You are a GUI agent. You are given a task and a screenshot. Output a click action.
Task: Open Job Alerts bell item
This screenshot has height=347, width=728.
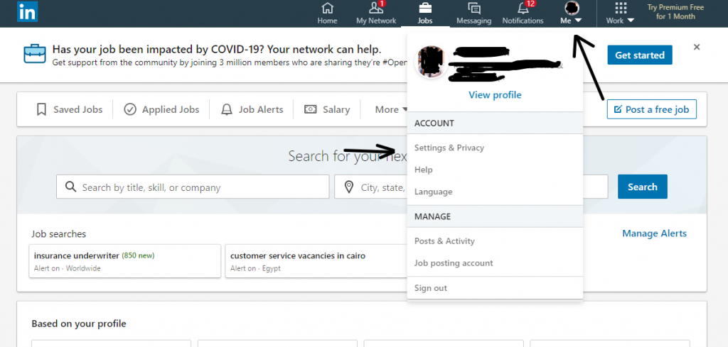pyautogui.click(x=252, y=109)
